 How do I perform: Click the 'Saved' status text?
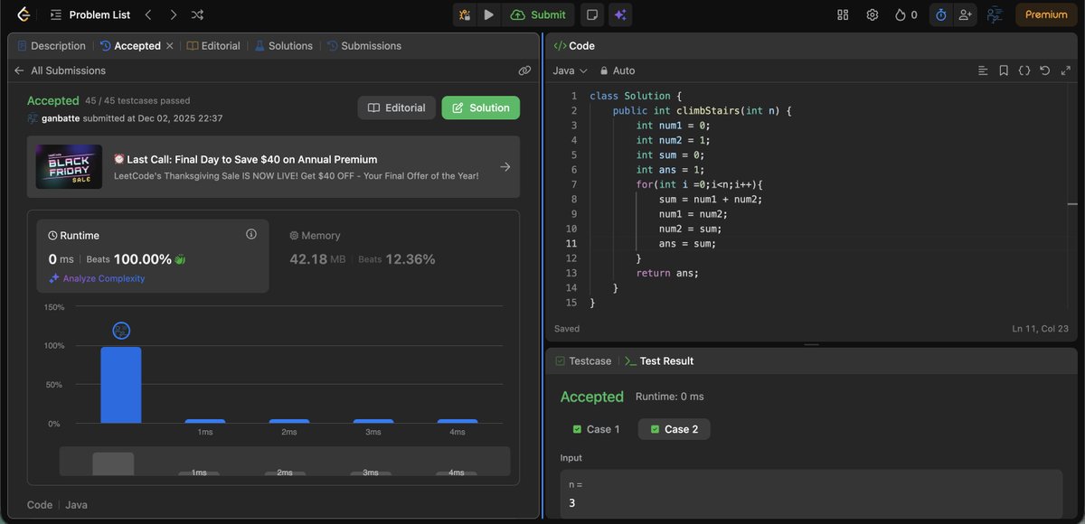point(567,329)
